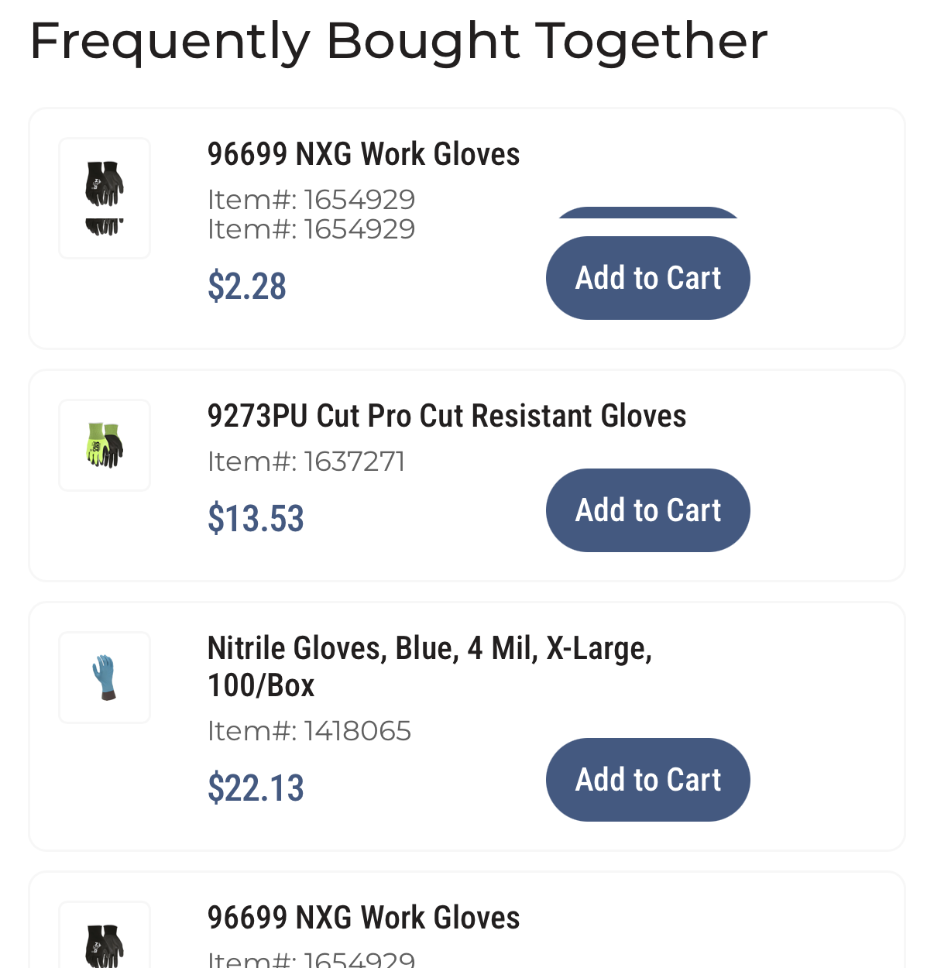This screenshot has height=968, width=934.
Task: Click the $13.53 price label
Action: point(256,519)
